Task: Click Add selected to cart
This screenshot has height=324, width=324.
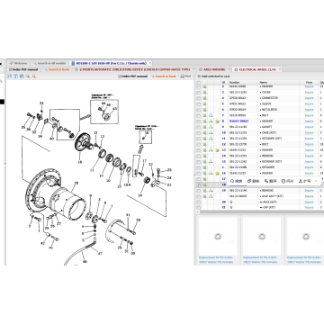Action: pyautogui.click(x=213, y=76)
